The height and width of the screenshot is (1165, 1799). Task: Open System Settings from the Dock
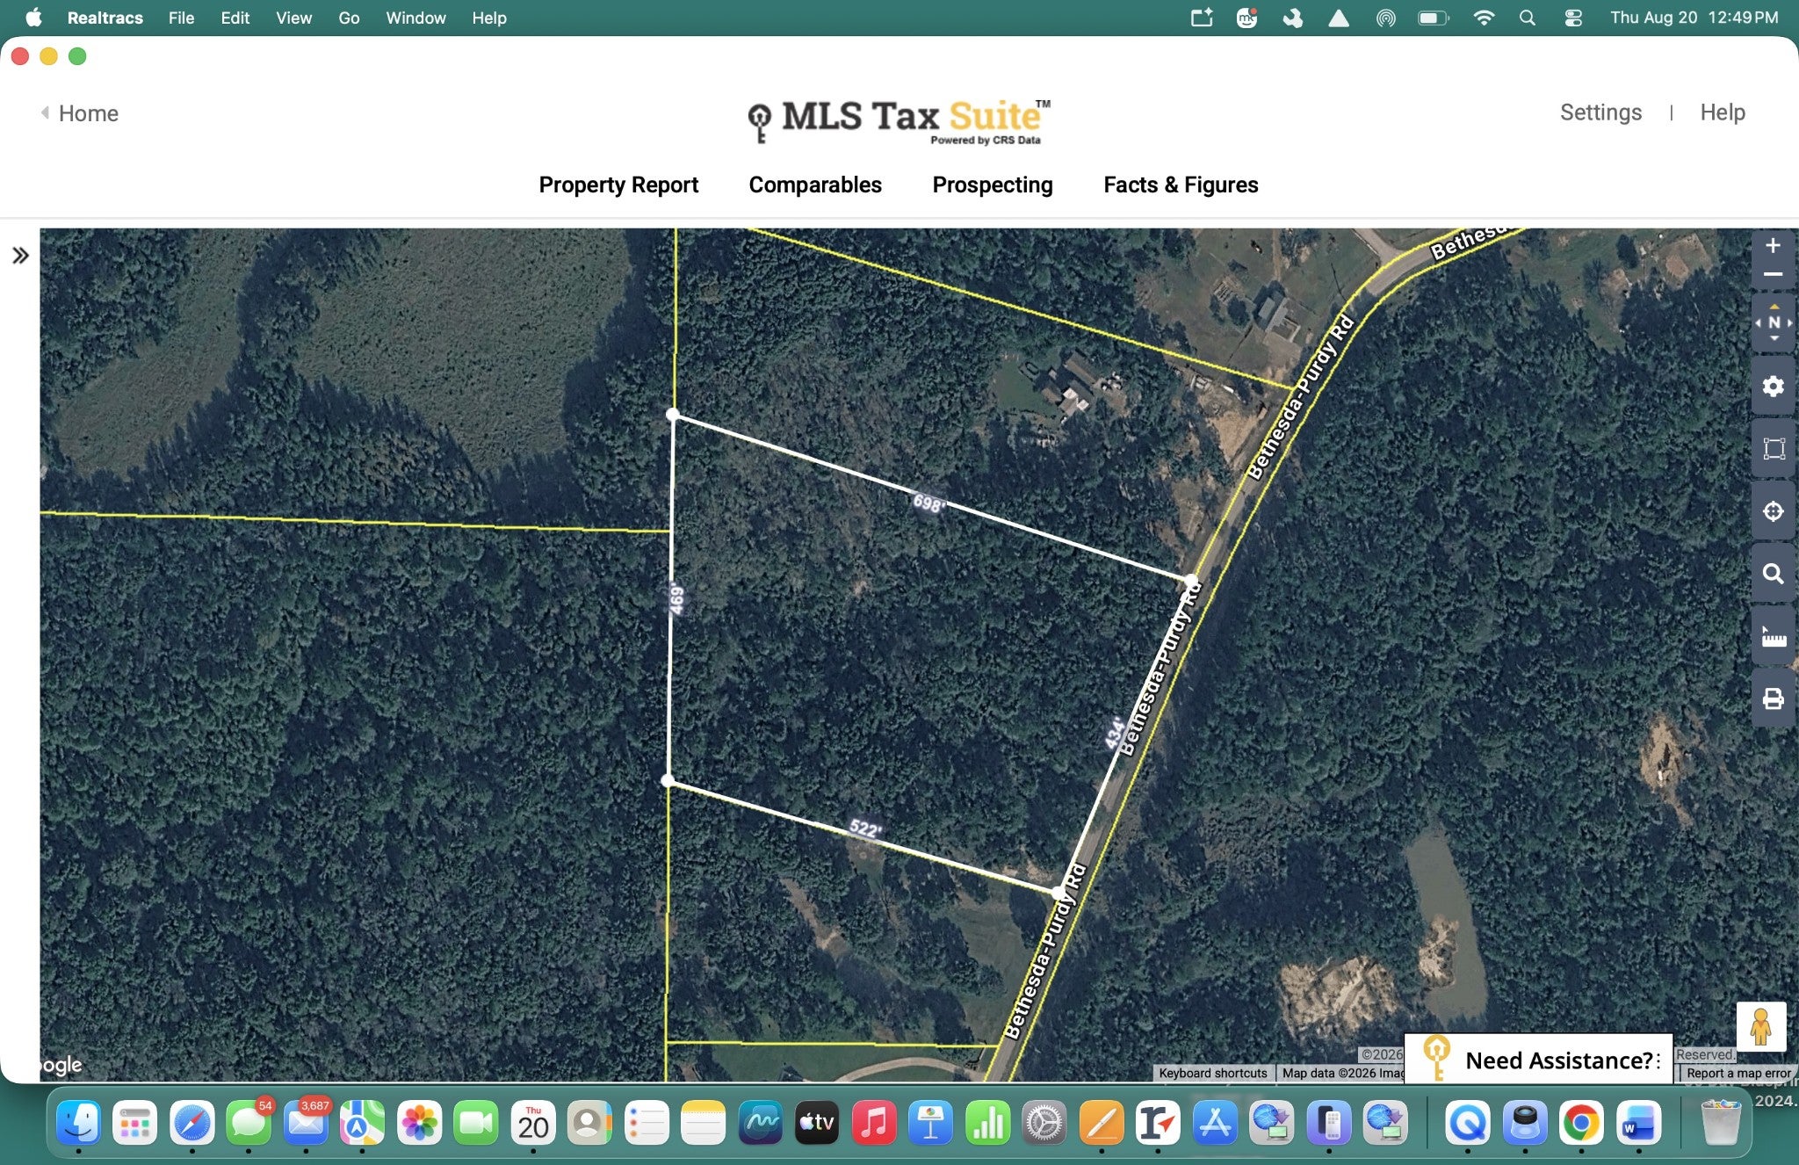pyautogui.click(x=1044, y=1123)
